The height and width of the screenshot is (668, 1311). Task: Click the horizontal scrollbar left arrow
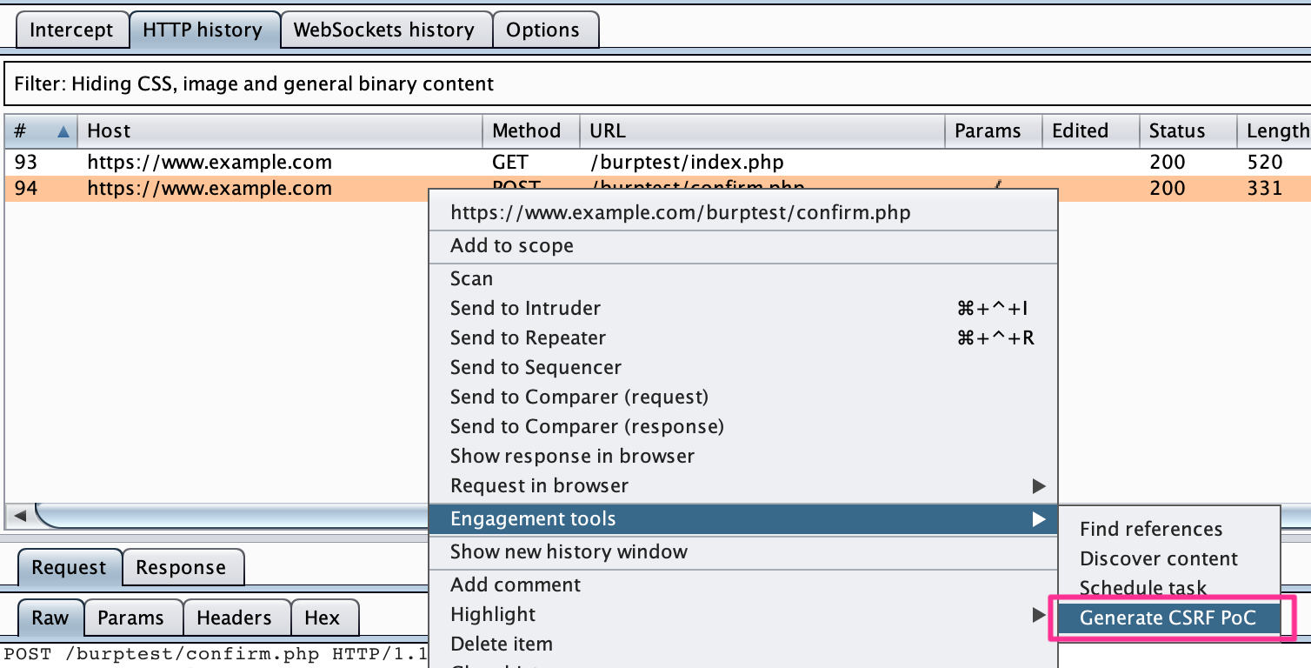point(19,515)
